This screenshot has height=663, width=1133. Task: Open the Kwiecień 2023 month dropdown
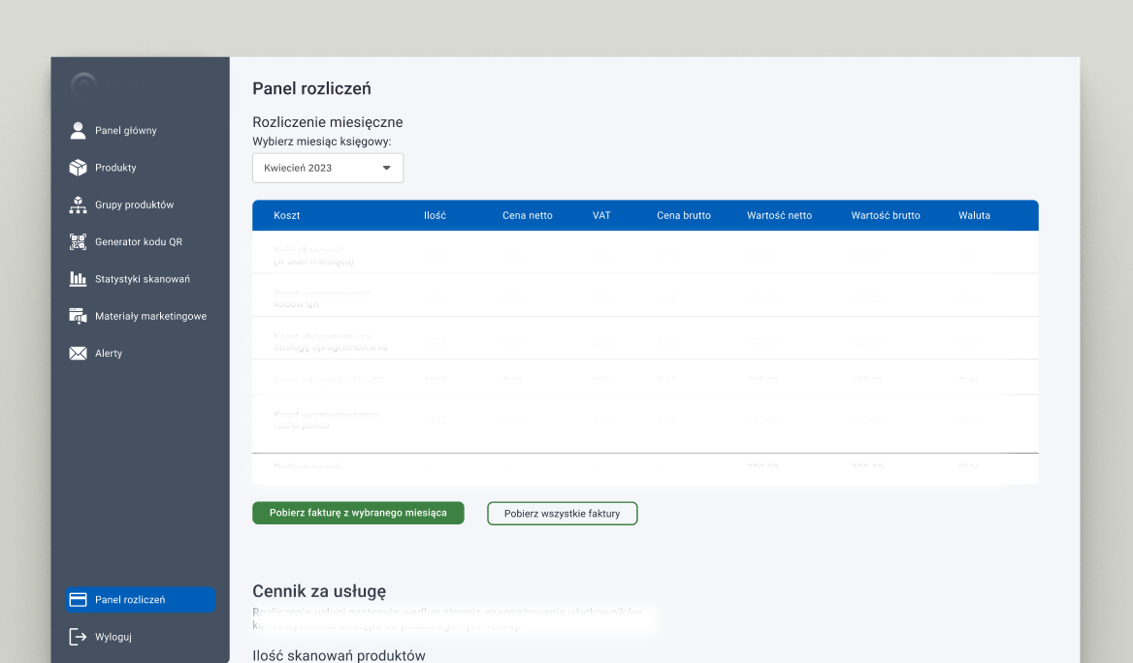click(327, 168)
